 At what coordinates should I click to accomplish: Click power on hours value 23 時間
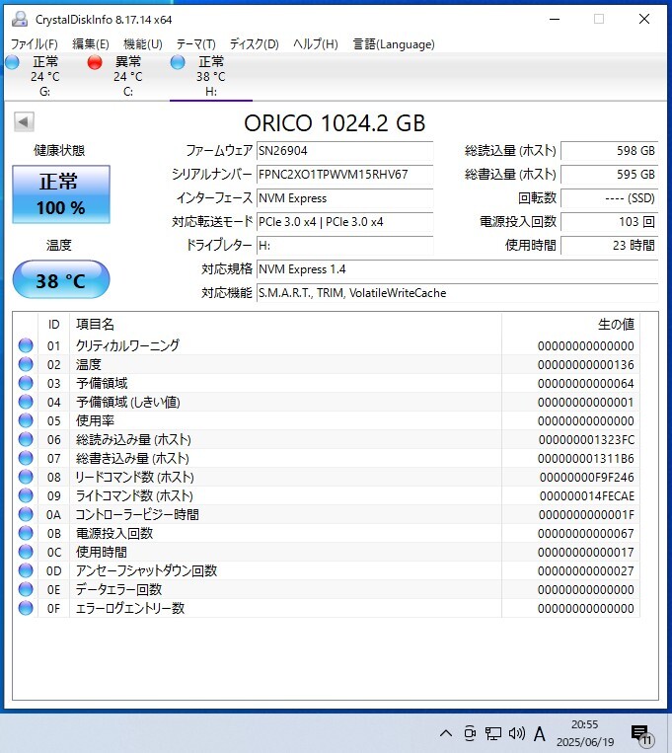pos(609,246)
